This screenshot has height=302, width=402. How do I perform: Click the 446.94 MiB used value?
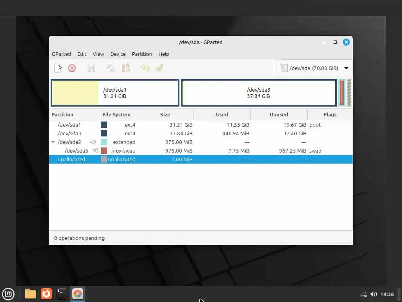pyautogui.click(x=236, y=134)
